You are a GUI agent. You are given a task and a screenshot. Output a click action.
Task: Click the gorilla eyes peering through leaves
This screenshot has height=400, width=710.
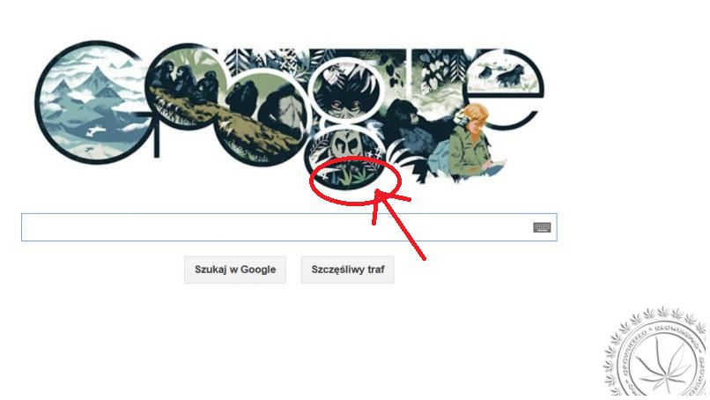tap(345, 106)
